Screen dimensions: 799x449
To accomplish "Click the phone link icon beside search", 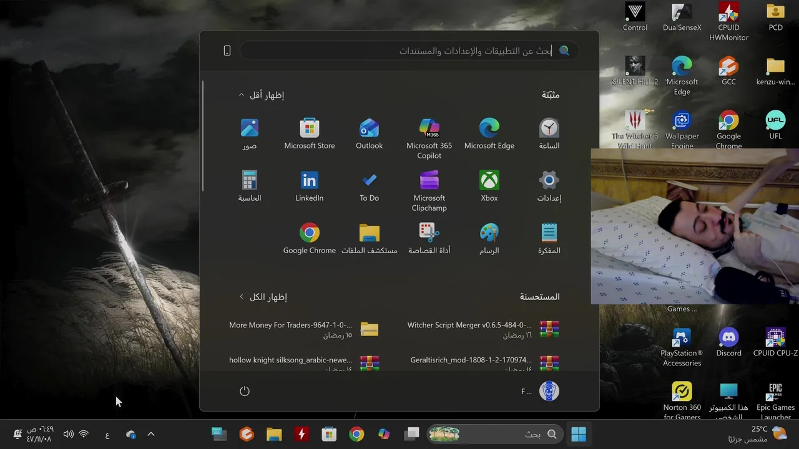I will pyautogui.click(x=227, y=51).
